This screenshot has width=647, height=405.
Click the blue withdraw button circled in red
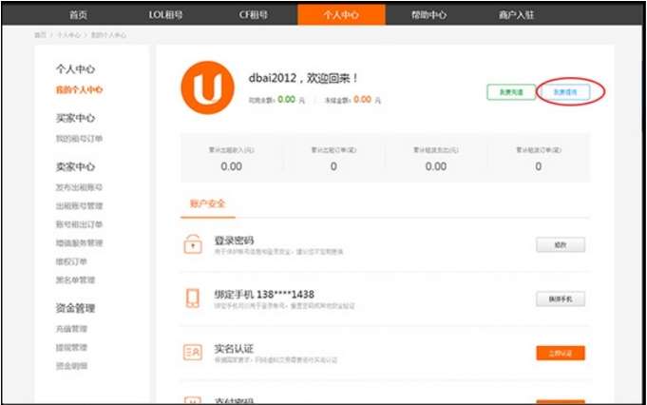[x=565, y=92]
